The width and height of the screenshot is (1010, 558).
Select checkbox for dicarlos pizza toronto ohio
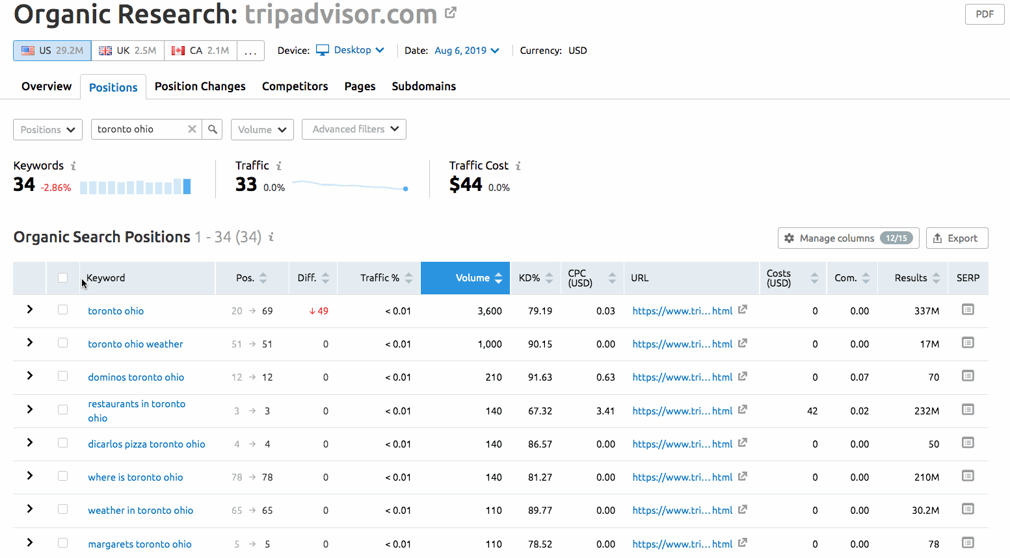(62, 443)
